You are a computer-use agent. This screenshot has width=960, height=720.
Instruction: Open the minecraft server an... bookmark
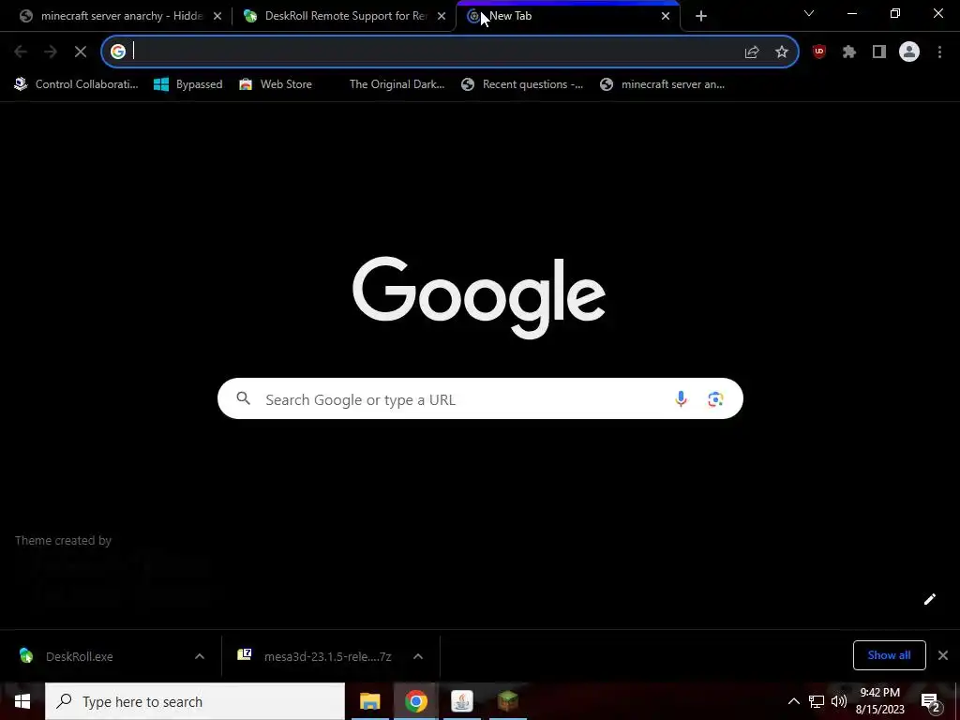(663, 84)
